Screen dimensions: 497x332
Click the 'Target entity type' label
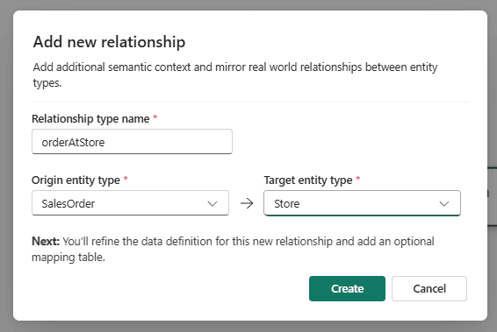(308, 180)
